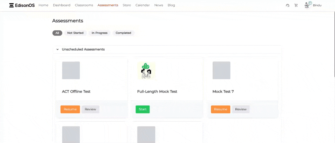Click the ACT Offline Test title
335x143 pixels.
click(76, 92)
